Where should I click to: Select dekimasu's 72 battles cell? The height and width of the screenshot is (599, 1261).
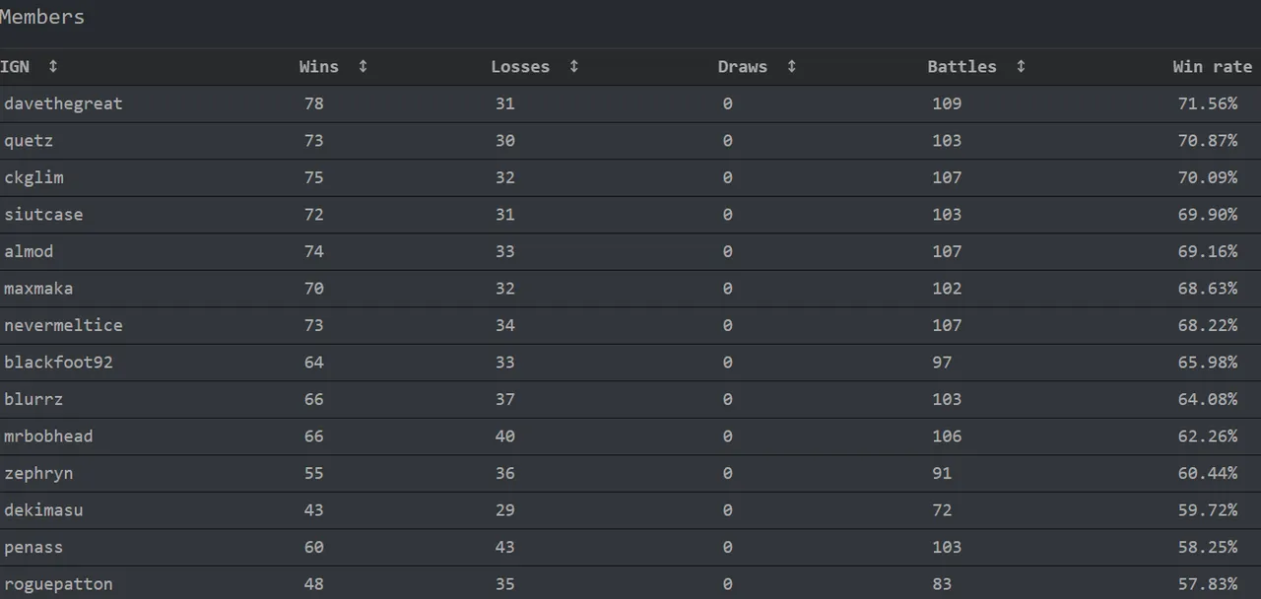[x=942, y=510]
